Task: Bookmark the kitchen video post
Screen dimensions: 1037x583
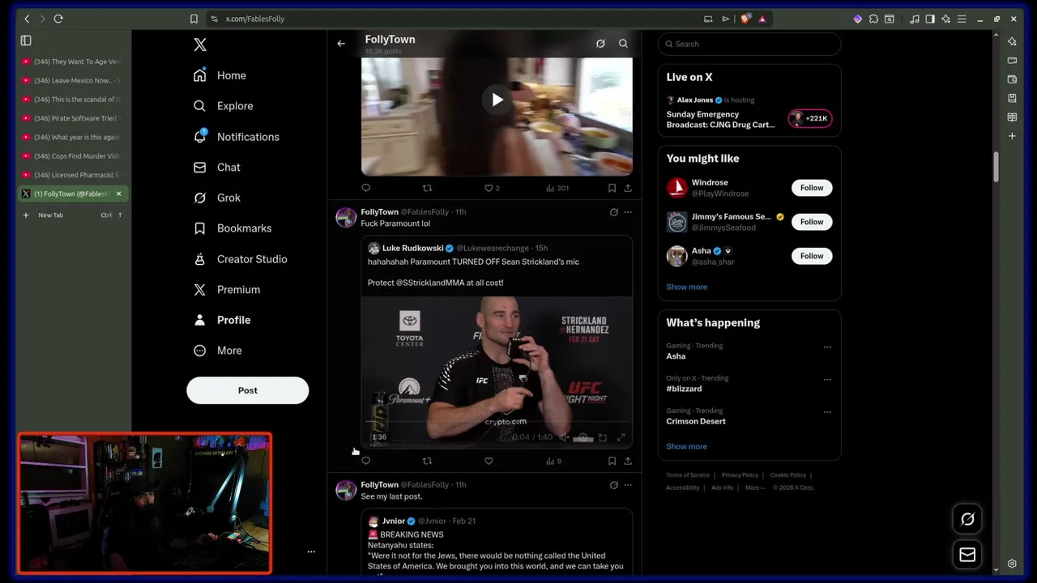Action: [x=612, y=188]
